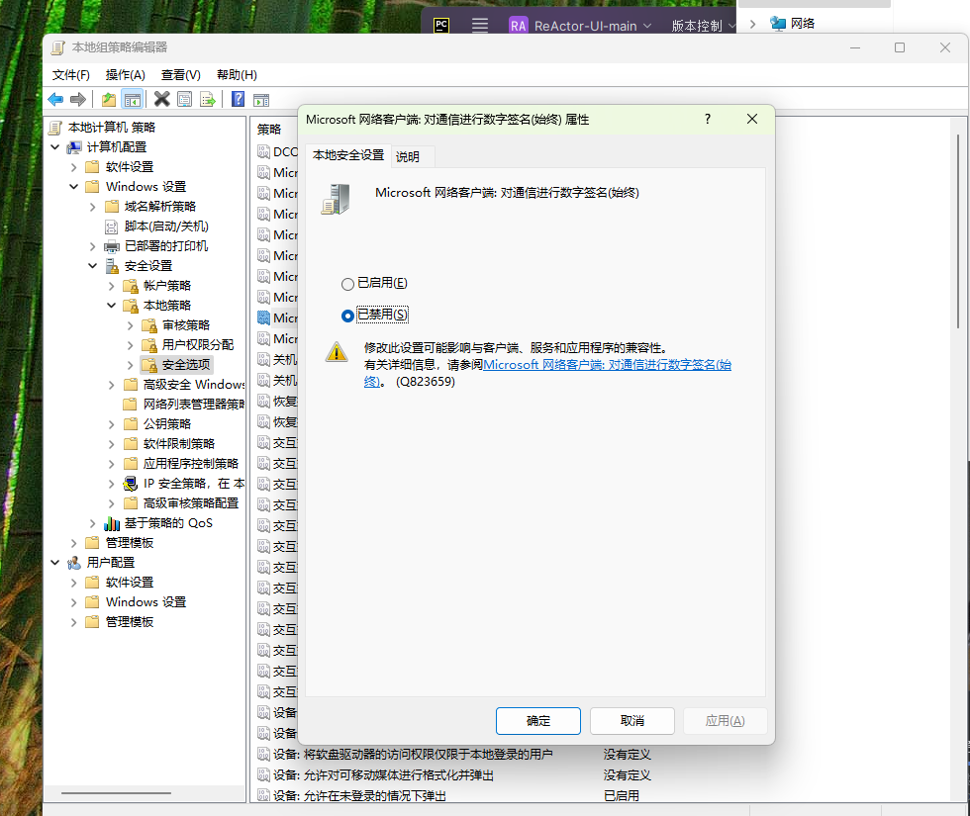Open the 版本控制 dropdown in PyCharm

[x=704, y=26]
